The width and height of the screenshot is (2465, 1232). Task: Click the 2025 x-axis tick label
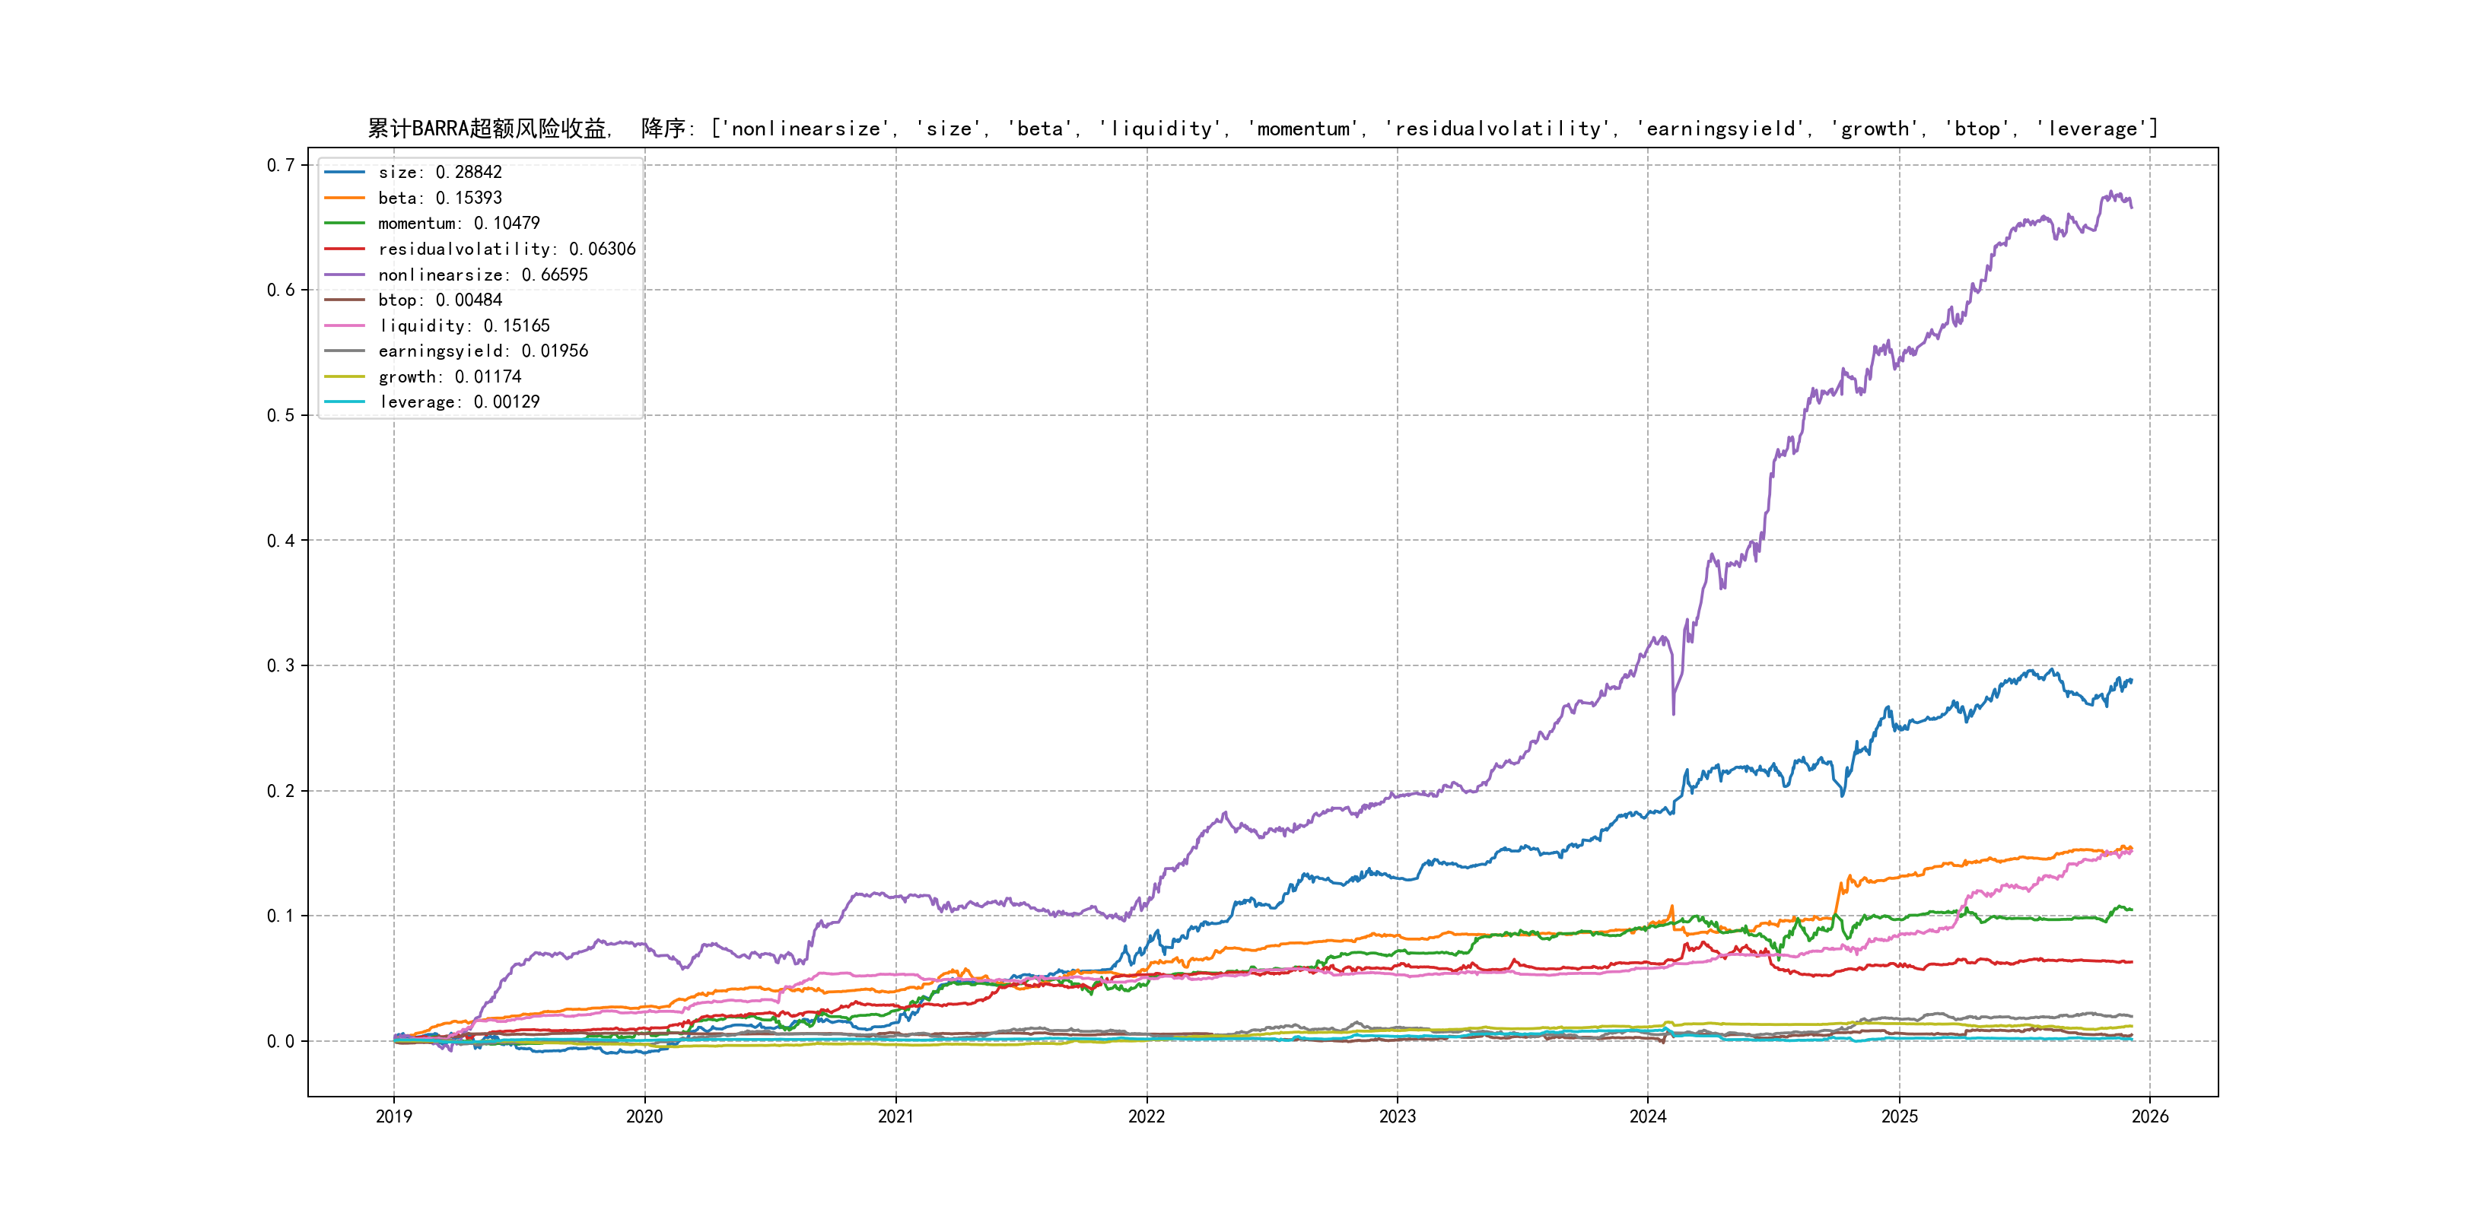click(x=1900, y=1116)
